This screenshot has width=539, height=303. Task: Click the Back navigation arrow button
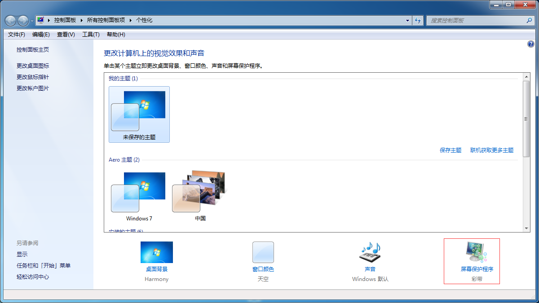pyautogui.click(x=11, y=21)
